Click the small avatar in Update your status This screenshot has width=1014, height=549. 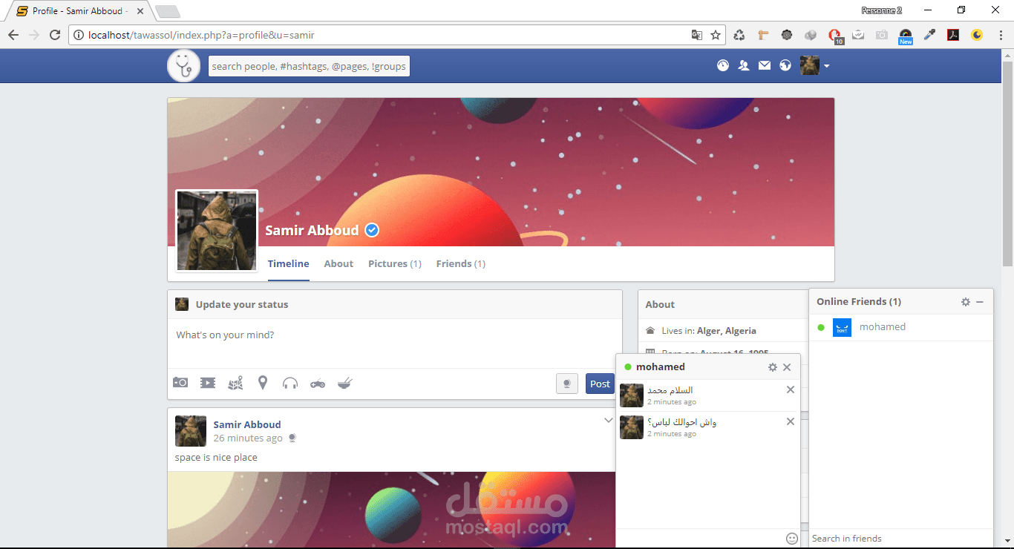pyautogui.click(x=182, y=304)
